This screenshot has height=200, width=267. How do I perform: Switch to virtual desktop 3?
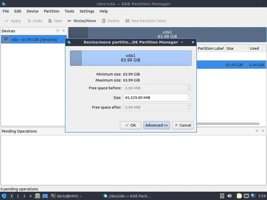(24, 196)
